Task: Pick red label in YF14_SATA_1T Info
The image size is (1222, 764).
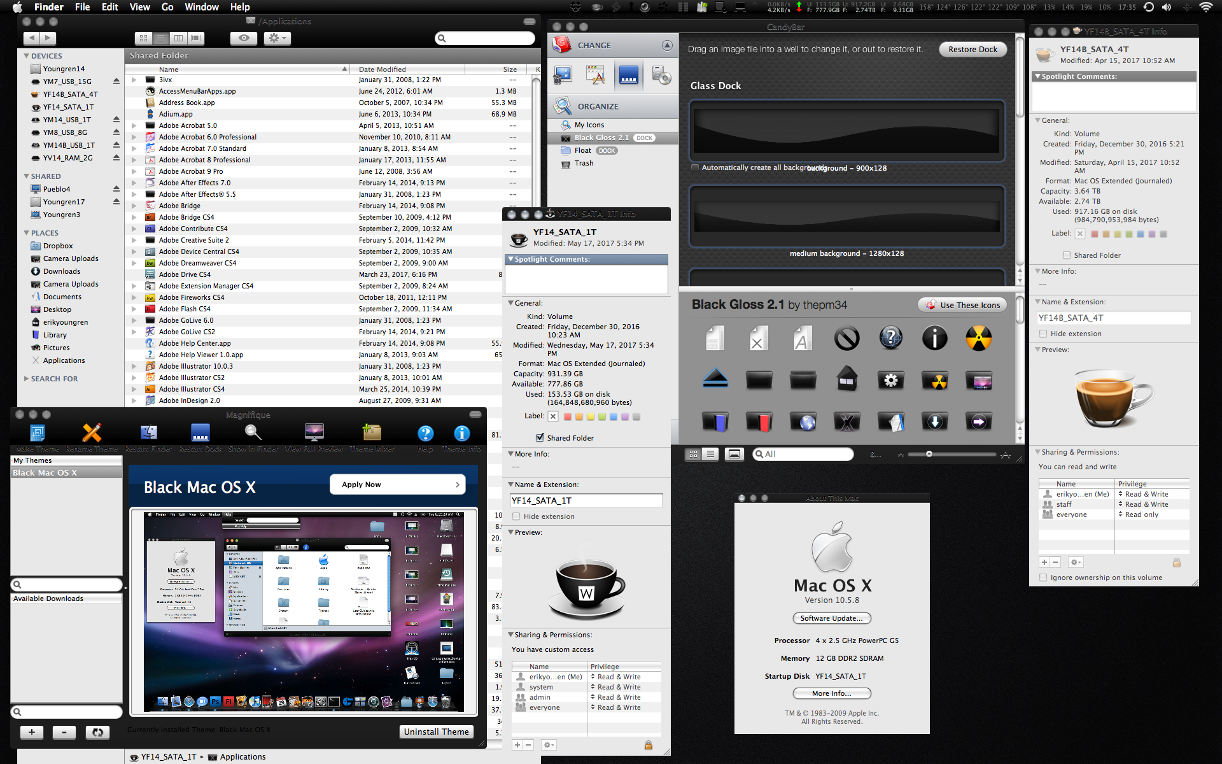Action: [568, 417]
